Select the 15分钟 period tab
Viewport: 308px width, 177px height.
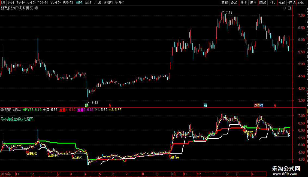pos(43,2)
